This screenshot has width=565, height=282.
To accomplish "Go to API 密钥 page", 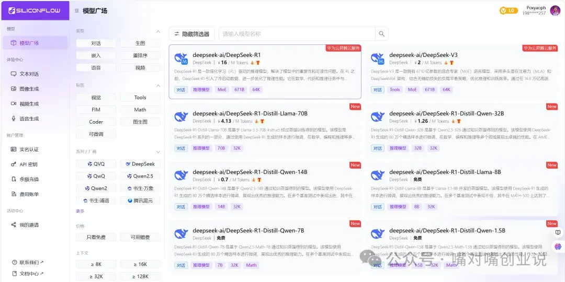I will click(35, 164).
